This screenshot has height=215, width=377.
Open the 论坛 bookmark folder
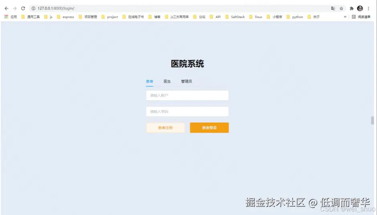pos(199,17)
